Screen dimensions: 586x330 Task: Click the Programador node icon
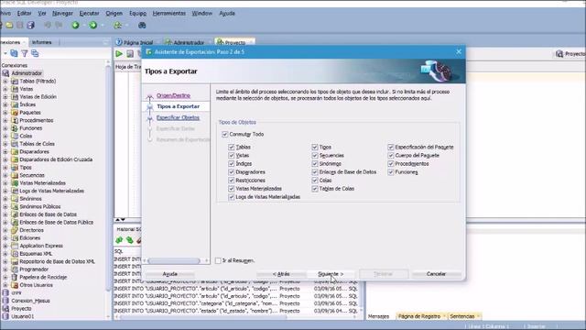click(x=15, y=269)
